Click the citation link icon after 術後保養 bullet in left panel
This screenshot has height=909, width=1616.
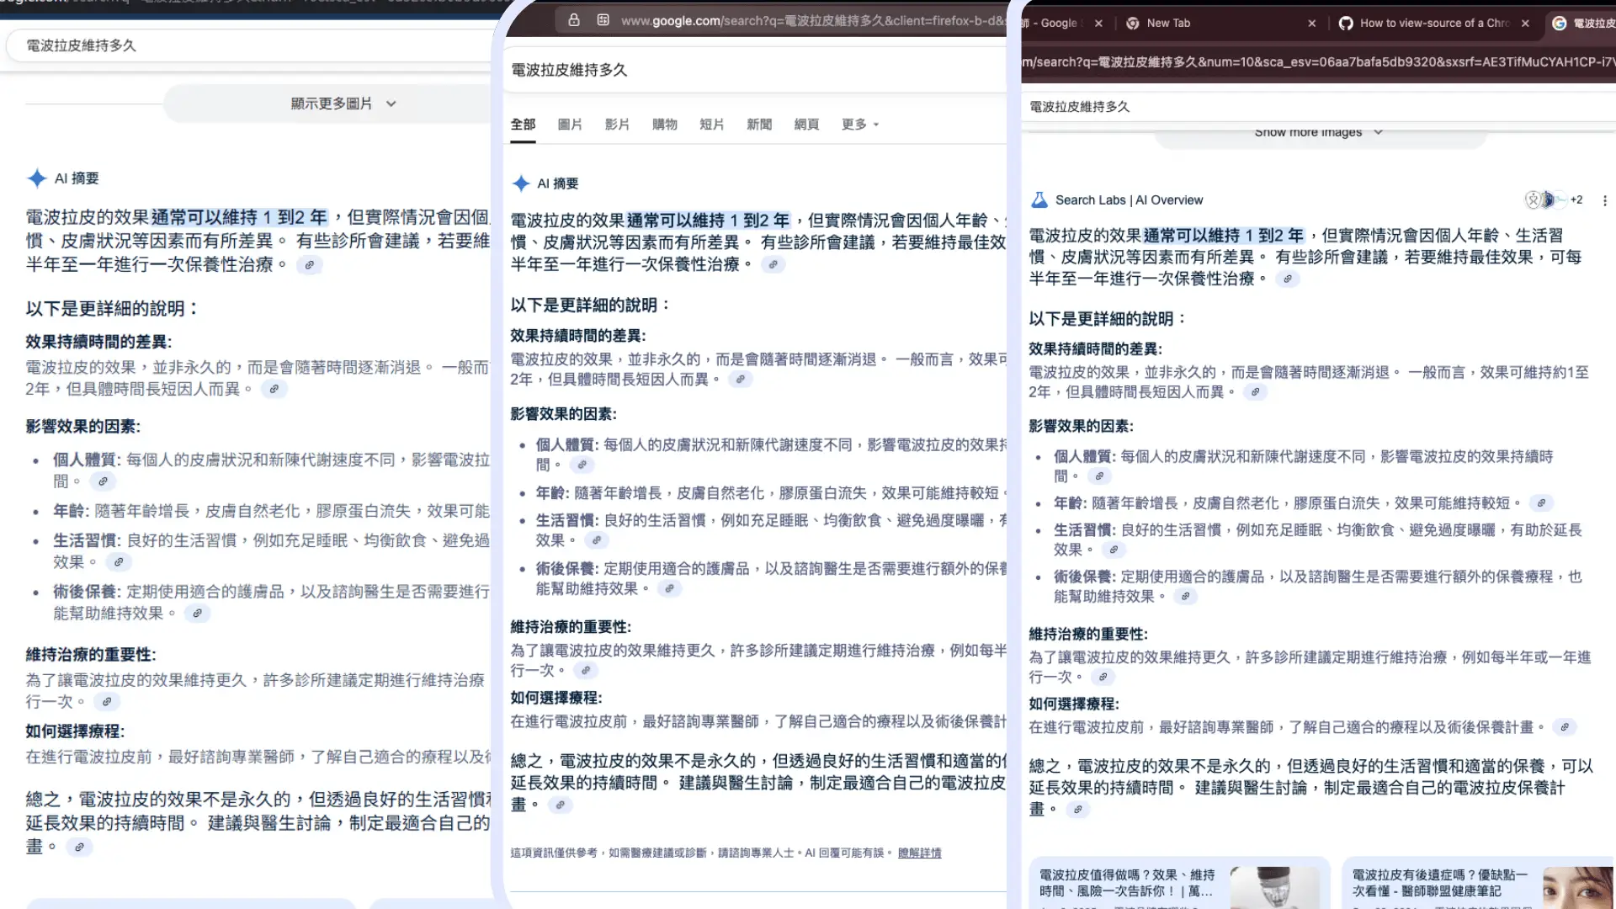(x=197, y=614)
